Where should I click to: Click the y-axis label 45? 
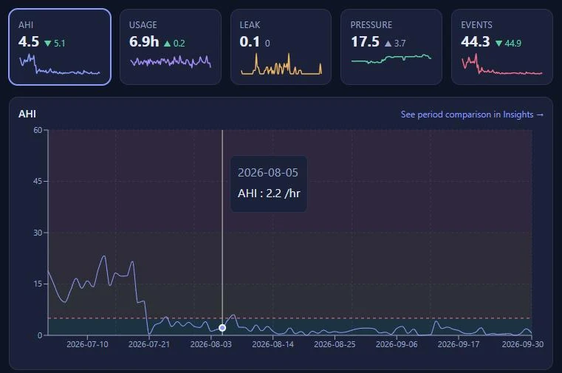(x=38, y=181)
